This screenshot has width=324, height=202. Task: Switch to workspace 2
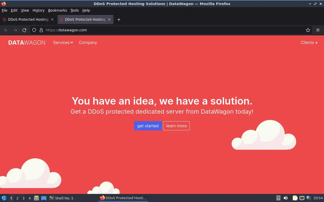point(17,198)
